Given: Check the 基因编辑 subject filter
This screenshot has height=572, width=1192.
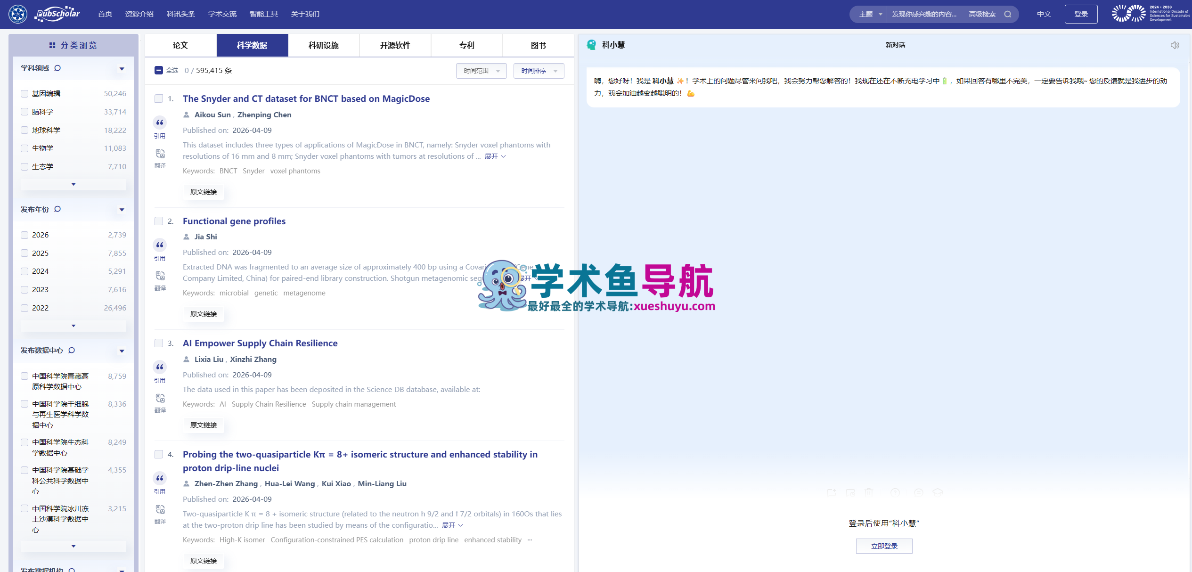Looking at the screenshot, I should pyautogui.click(x=24, y=94).
